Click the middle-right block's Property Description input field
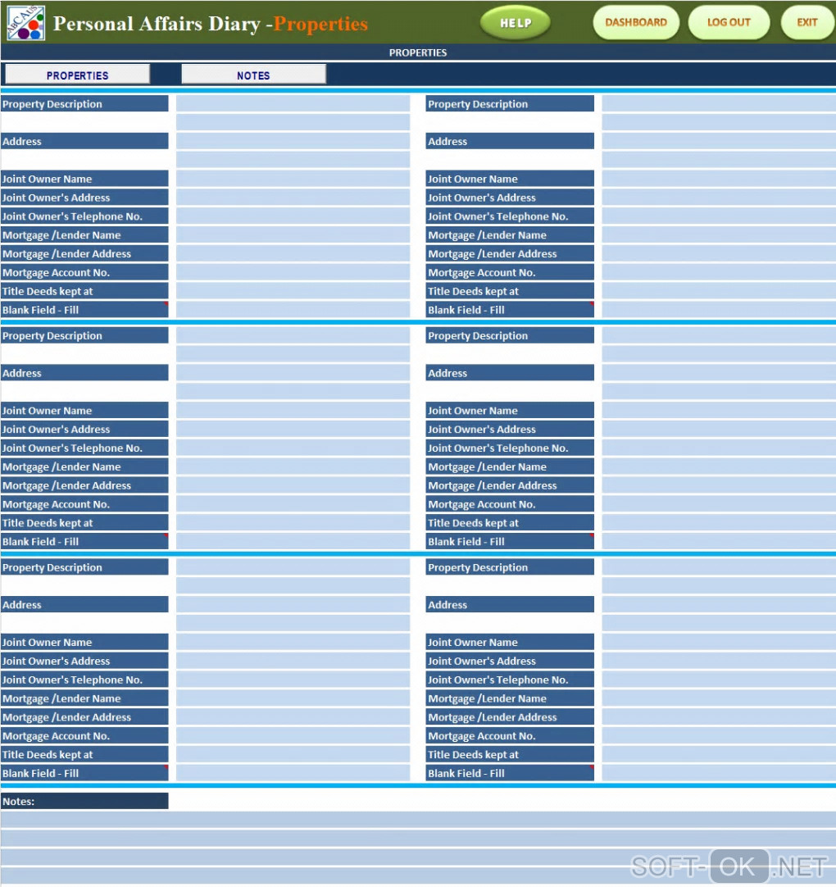Viewport: 836px width, 887px height. click(719, 335)
